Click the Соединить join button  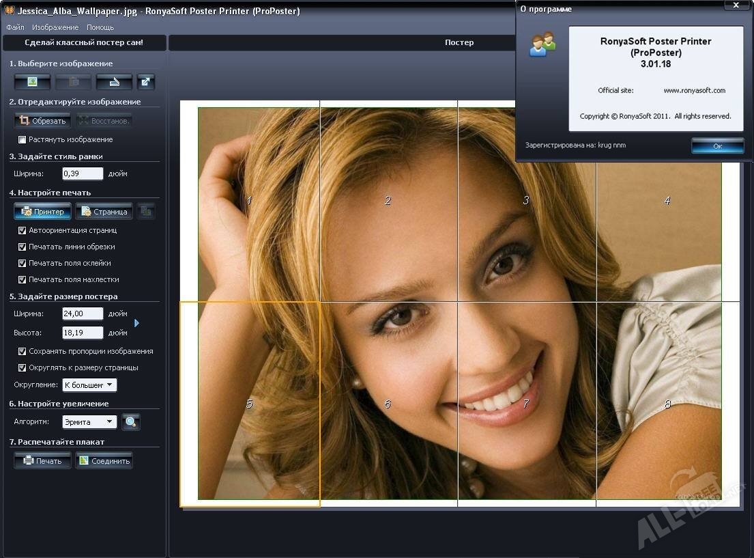(x=104, y=461)
